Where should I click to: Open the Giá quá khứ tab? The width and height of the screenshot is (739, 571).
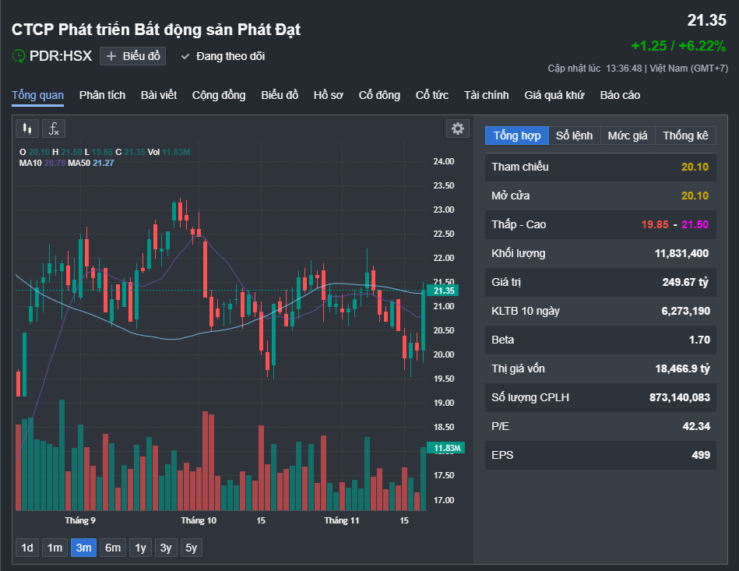pyautogui.click(x=554, y=95)
